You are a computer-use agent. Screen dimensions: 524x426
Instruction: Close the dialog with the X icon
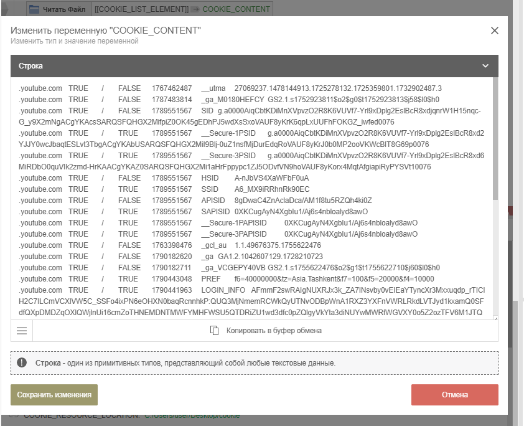pos(495,31)
